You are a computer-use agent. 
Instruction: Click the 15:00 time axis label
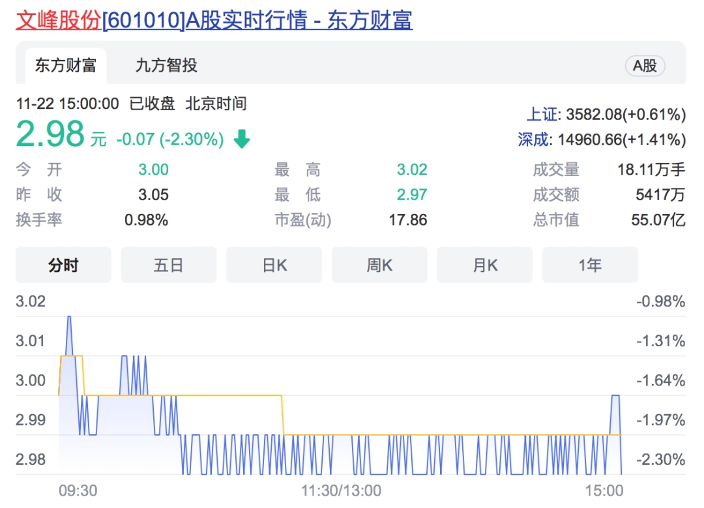tap(604, 490)
